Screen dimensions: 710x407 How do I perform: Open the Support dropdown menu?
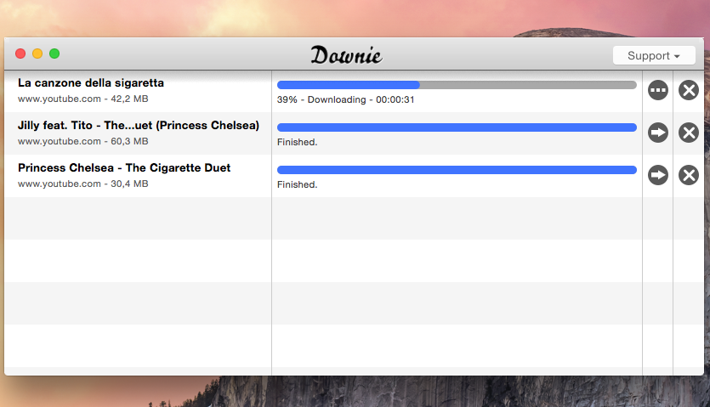click(654, 55)
